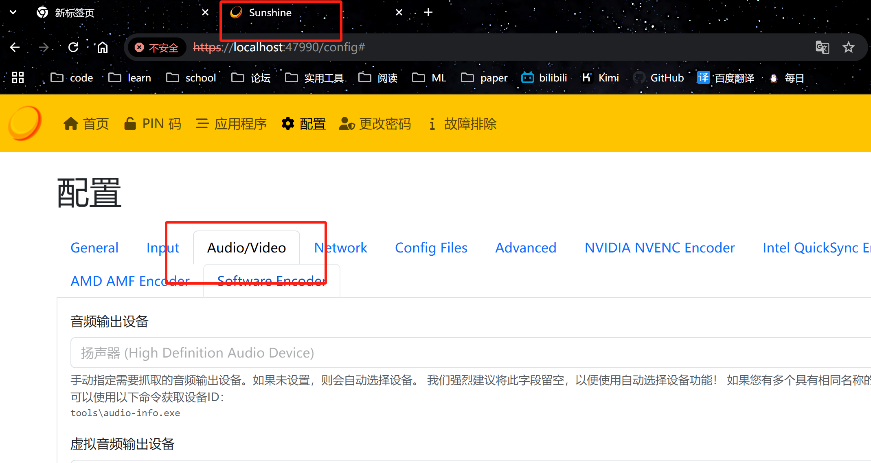
Task: Open the Intel QuickSync Encoder tab
Action: point(816,248)
